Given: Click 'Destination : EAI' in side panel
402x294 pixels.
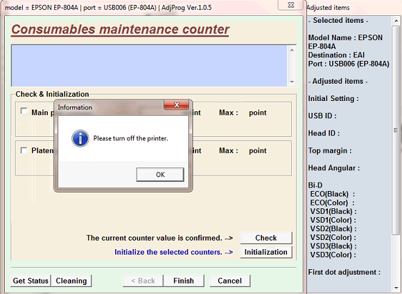Looking at the screenshot, I should pos(336,55).
